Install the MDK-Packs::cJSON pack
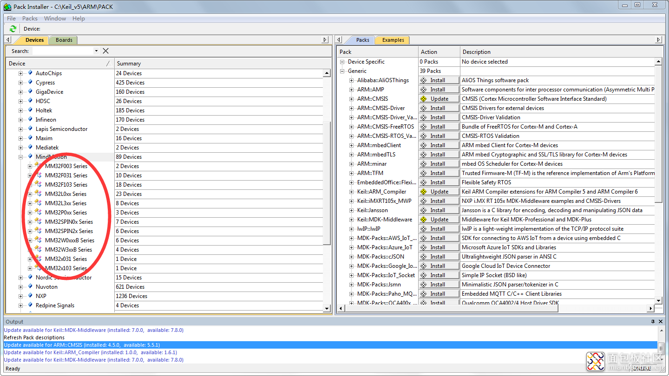The image size is (669, 376). (x=439, y=257)
